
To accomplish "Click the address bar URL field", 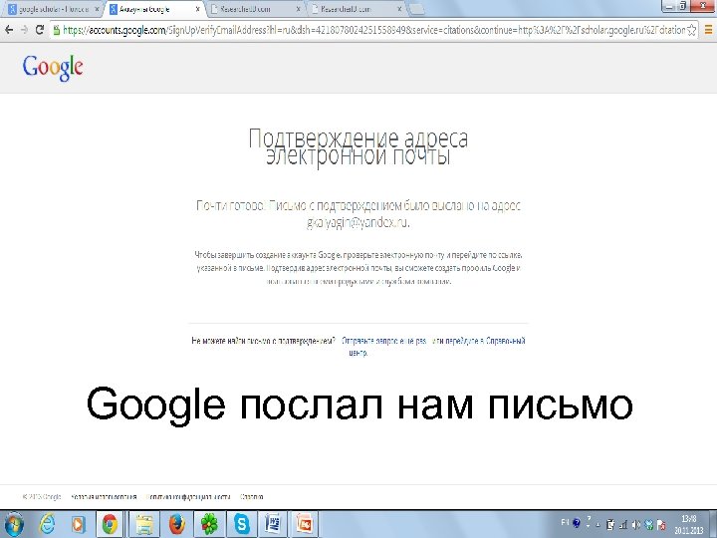I will coord(372,30).
